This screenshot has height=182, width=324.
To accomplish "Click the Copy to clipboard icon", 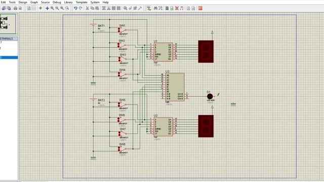I will [92, 8].
